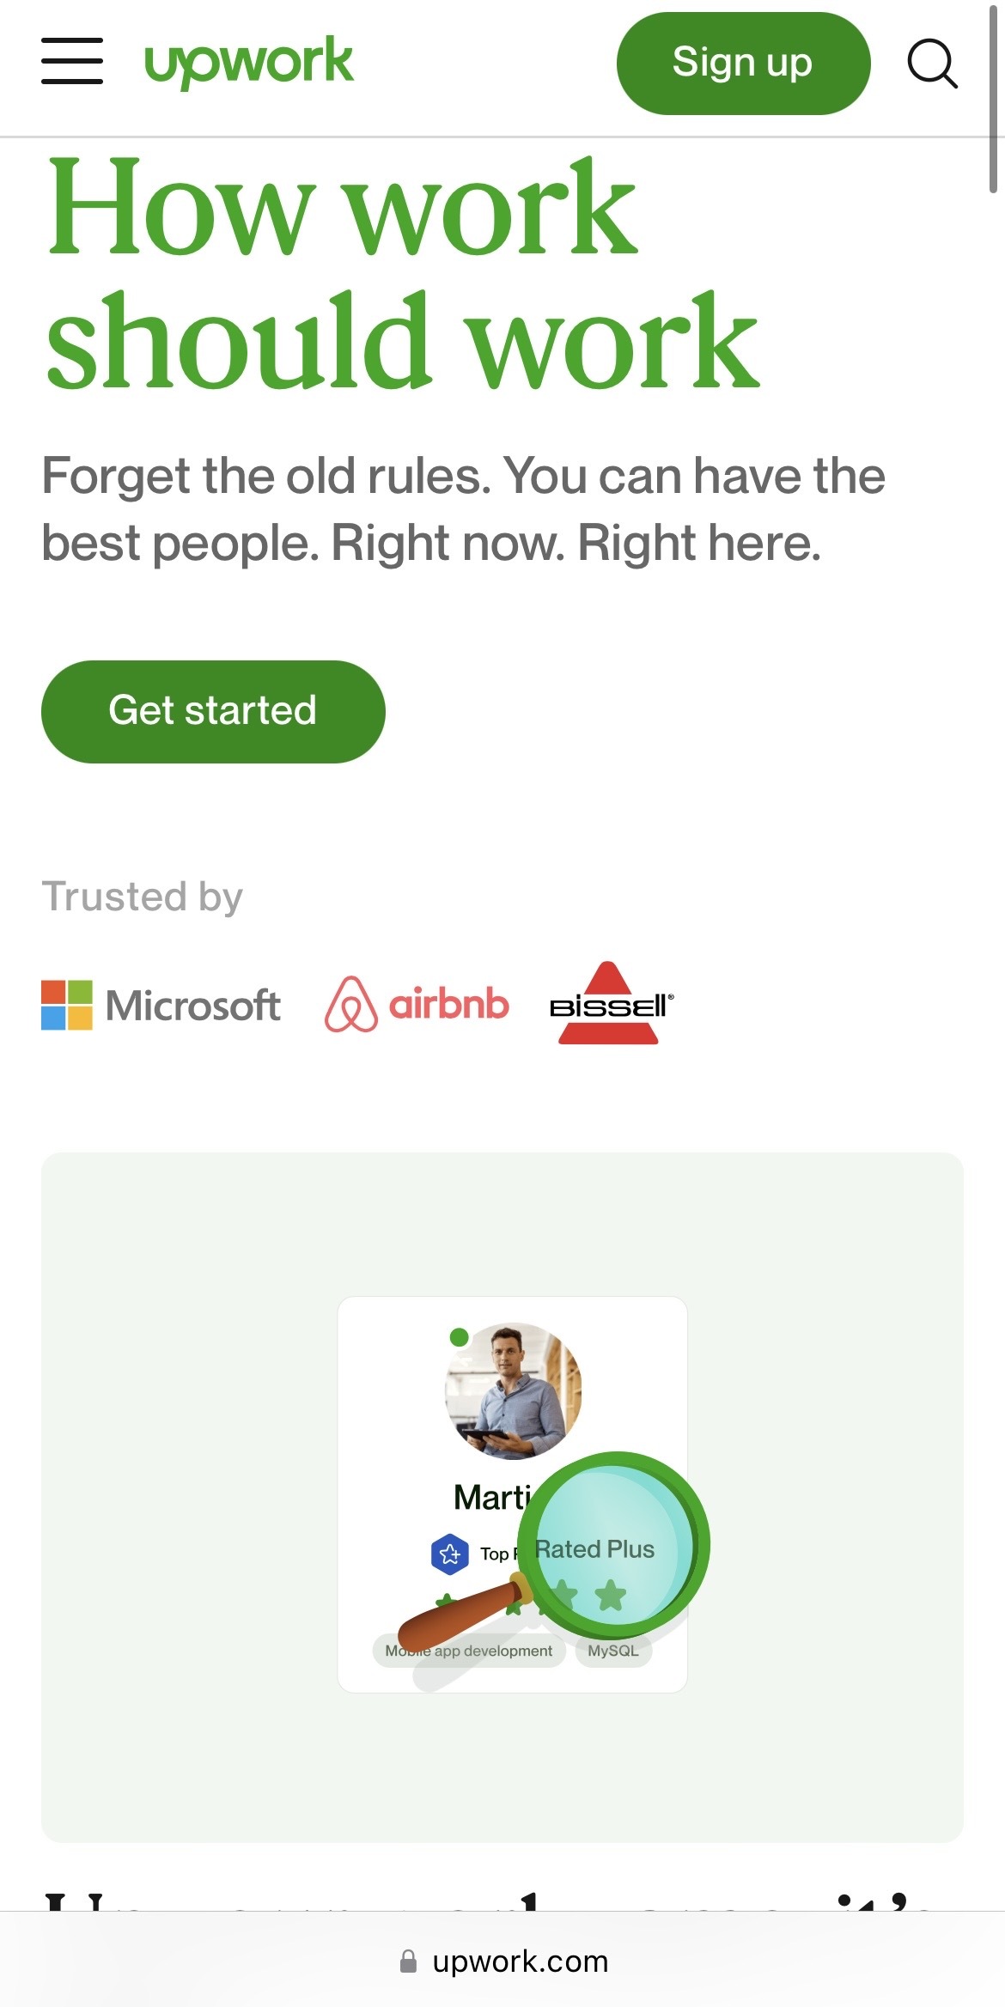This screenshot has width=1005, height=2007.
Task: Click the Top Rated Plus badge icon
Action: click(x=449, y=1554)
